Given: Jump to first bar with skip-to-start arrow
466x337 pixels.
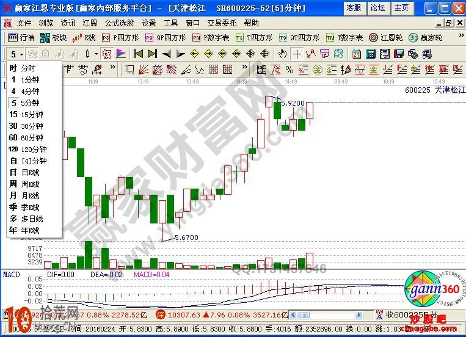Looking at the screenshot, I should tap(138, 54).
